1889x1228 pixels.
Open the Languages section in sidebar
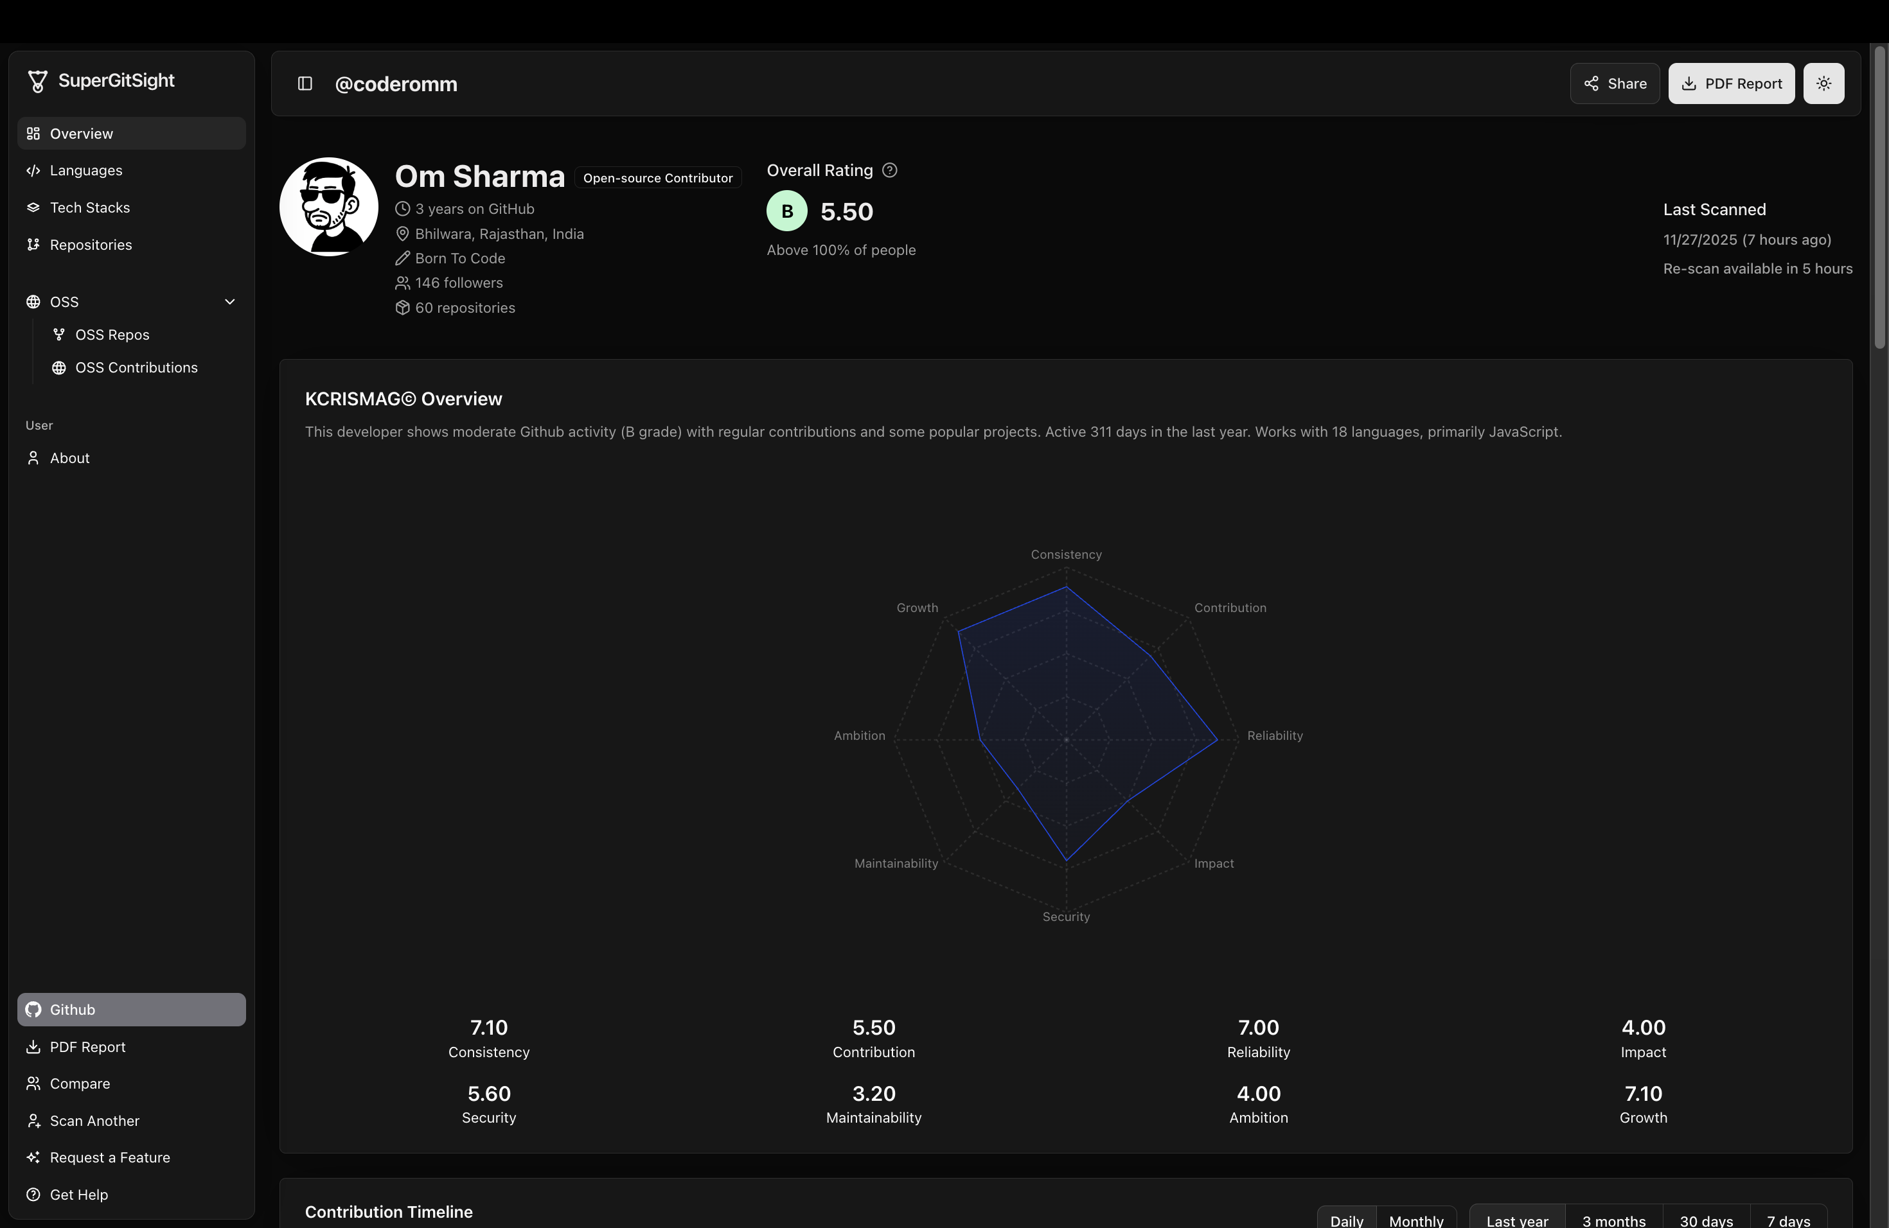click(x=85, y=171)
